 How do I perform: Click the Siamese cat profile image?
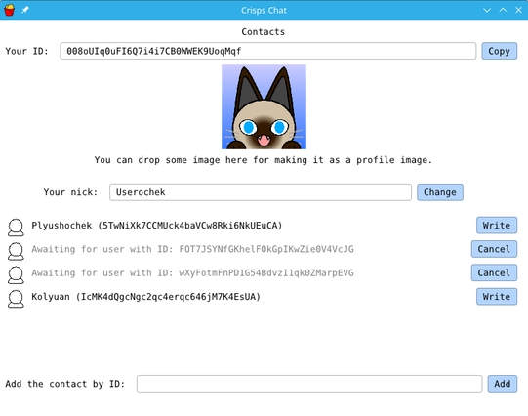(264, 106)
